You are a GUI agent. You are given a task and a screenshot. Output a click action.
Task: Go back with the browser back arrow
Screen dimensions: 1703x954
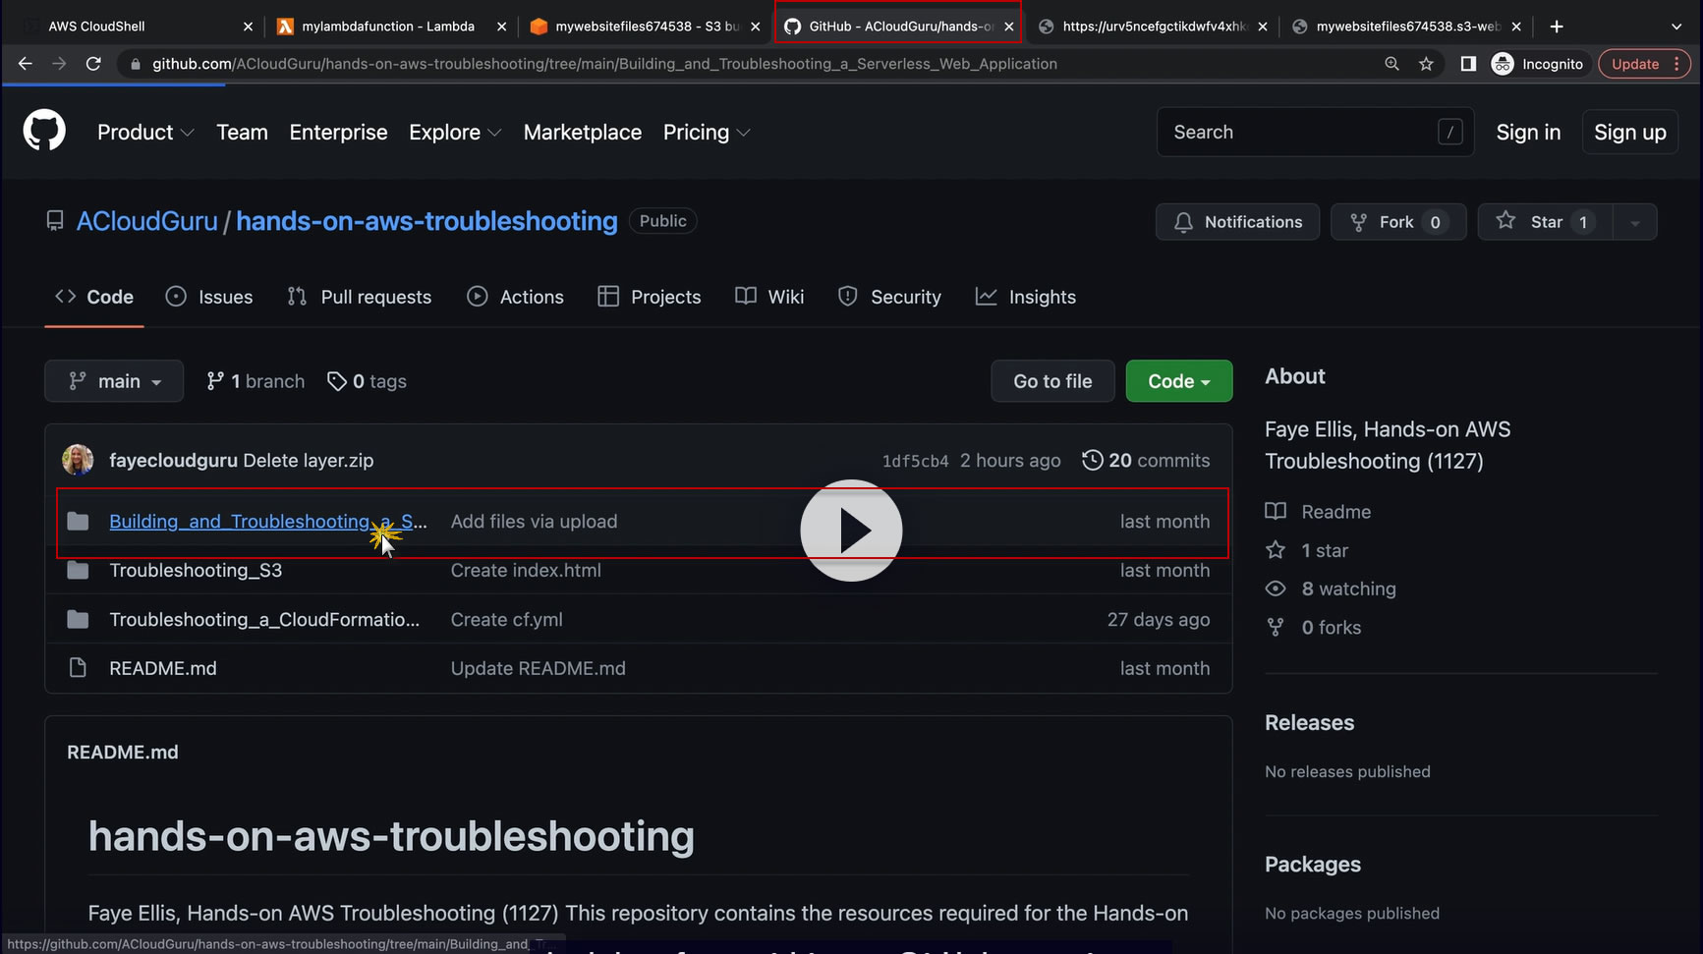(26, 64)
